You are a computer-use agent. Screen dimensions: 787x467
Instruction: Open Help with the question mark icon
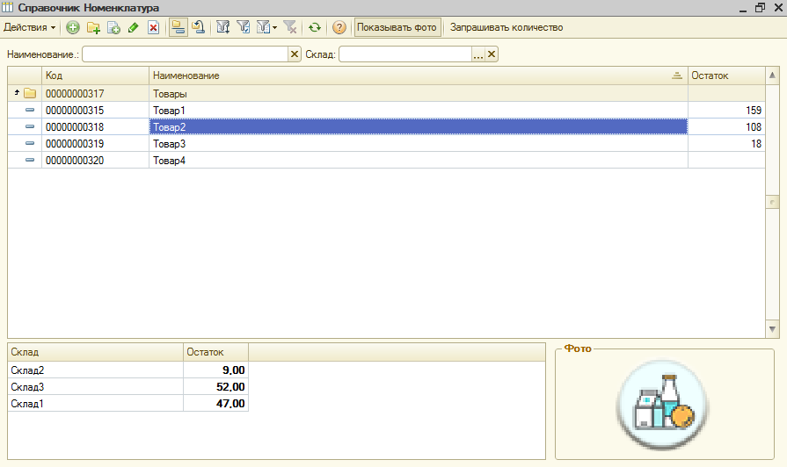tap(339, 27)
